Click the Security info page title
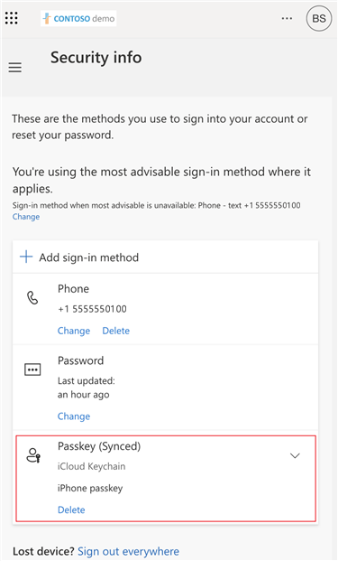 pyautogui.click(x=96, y=58)
